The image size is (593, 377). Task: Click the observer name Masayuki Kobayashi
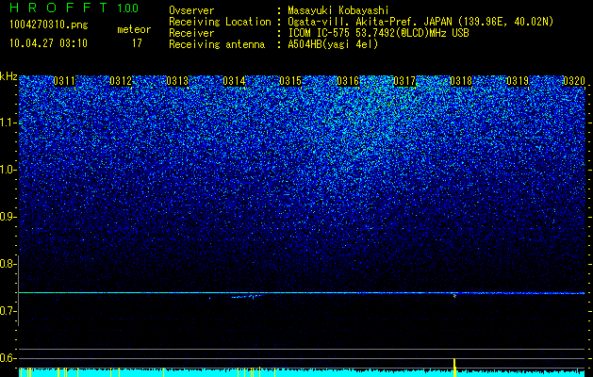pos(338,10)
